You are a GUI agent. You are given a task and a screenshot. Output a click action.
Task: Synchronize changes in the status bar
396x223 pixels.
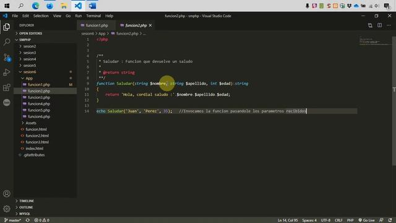tap(27, 221)
